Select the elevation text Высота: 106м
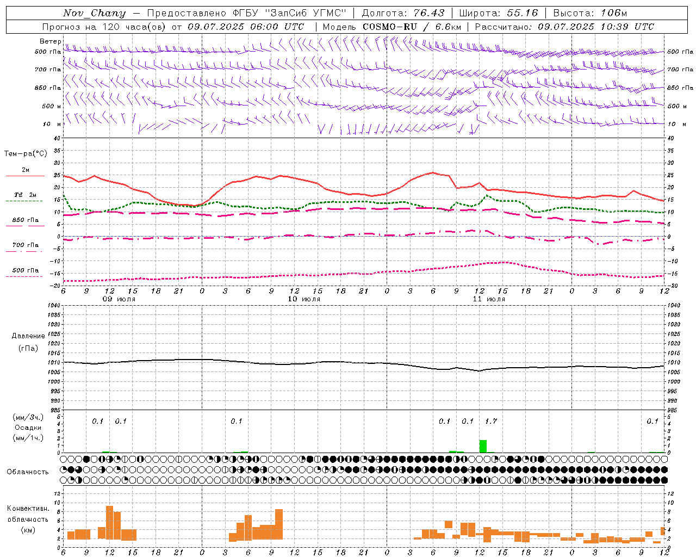The height and width of the screenshot is (557, 696). [591, 13]
